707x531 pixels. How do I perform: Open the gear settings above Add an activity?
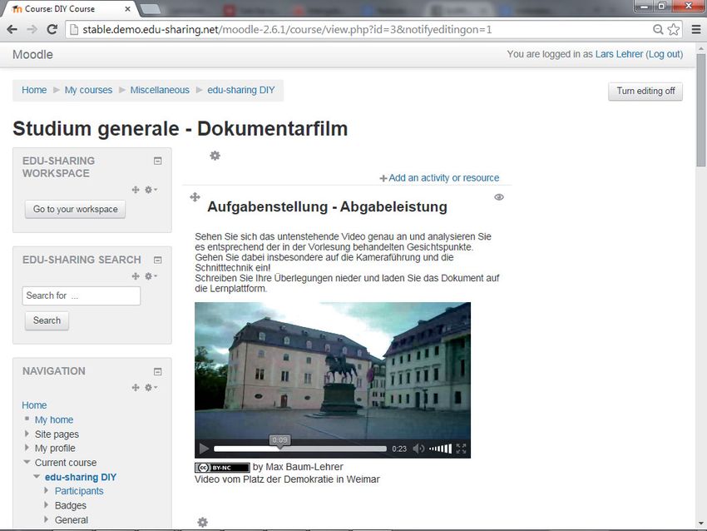(x=215, y=156)
